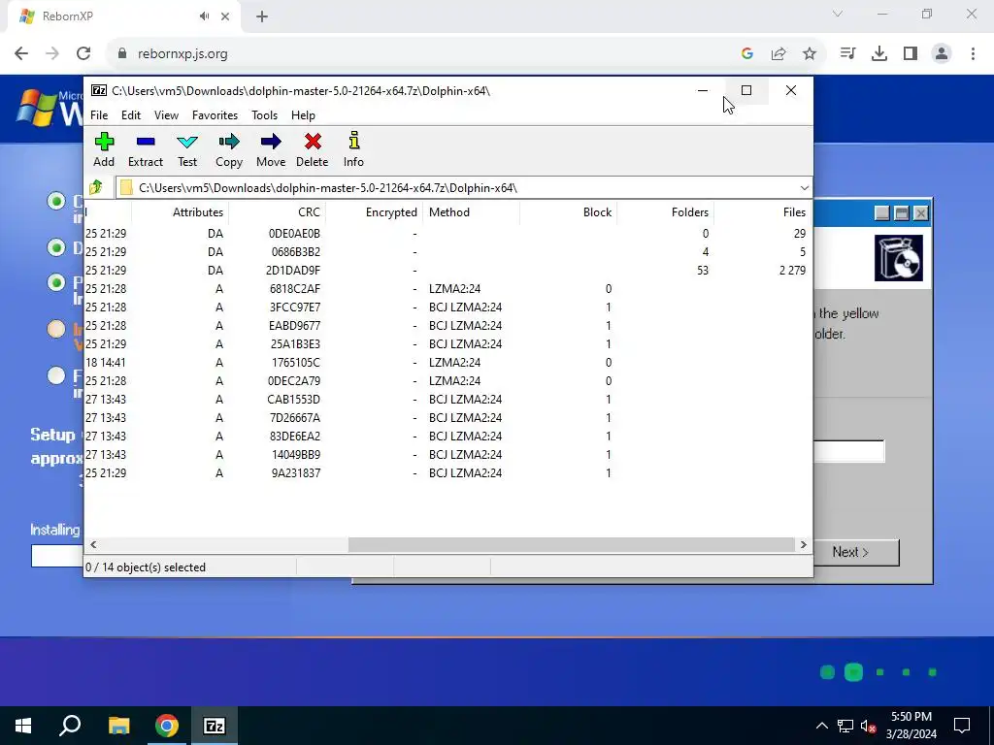Sort by the Attributes column header
994x745 pixels.
(x=180, y=212)
